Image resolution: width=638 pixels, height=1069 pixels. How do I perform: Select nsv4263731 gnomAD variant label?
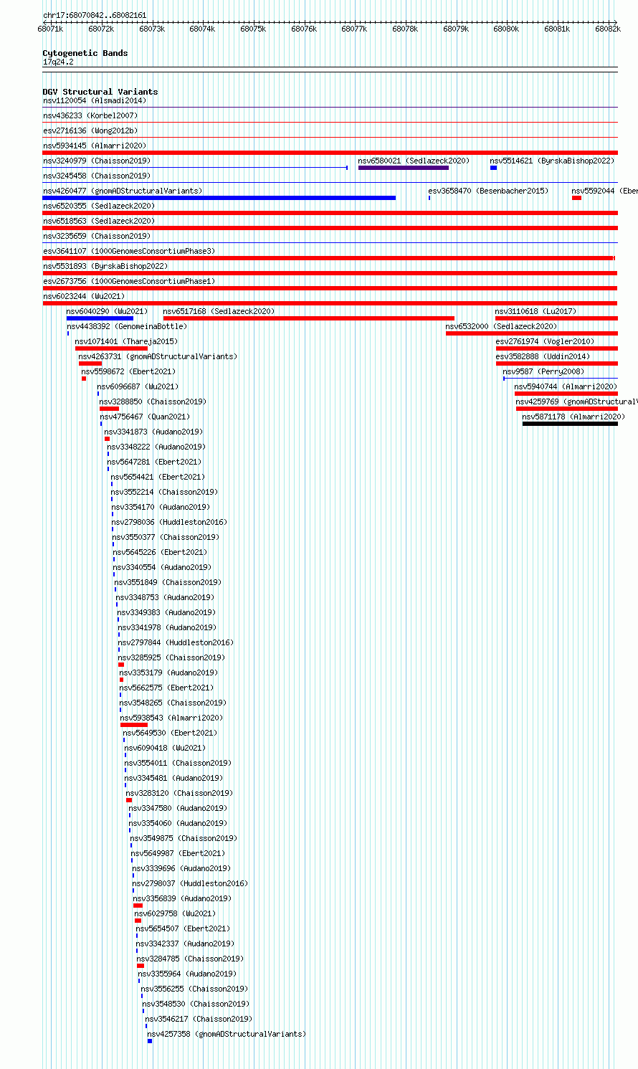coord(158,356)
